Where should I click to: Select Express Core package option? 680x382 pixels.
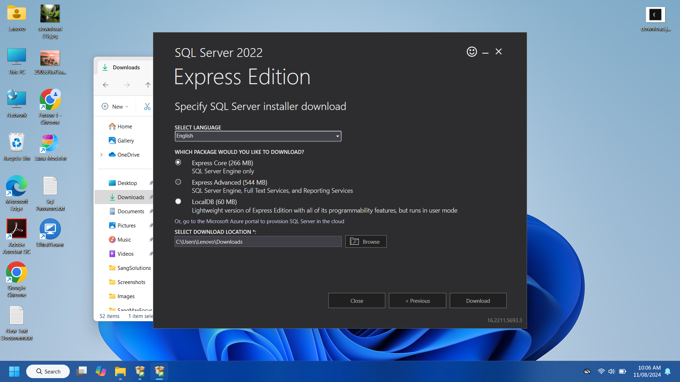[178, 162]
